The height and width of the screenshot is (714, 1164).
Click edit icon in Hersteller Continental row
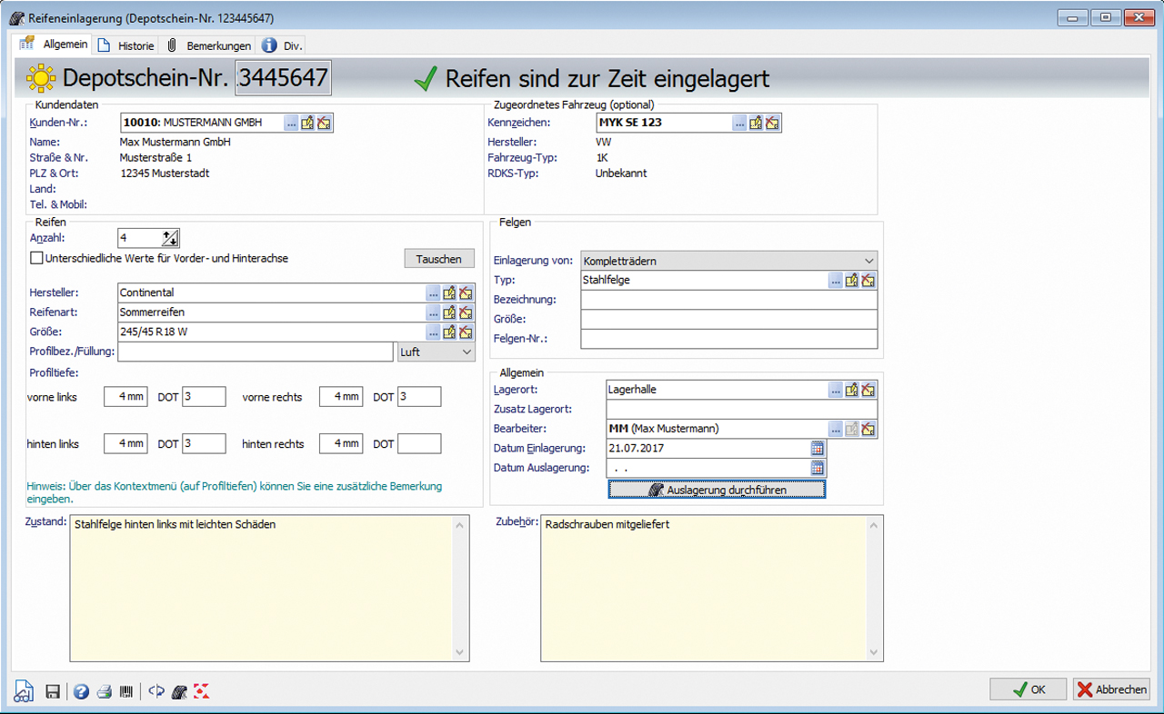click(x=449, y=293)
